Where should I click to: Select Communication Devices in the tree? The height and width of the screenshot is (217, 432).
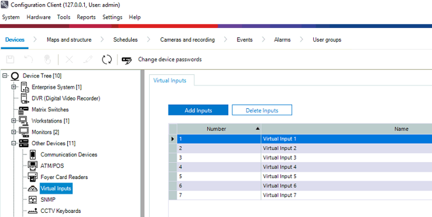[69, 154]
